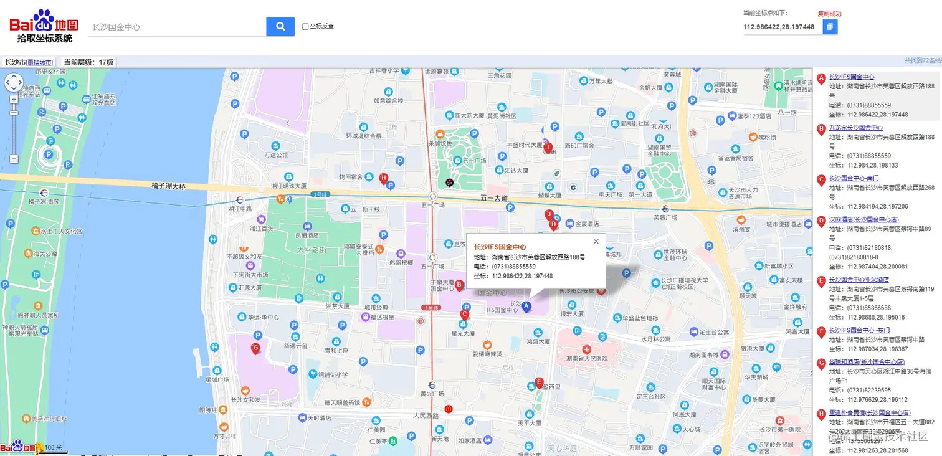Click the Baidu 地图 logo at top left
Image resolution: width=942 pixels, height=456 pixels.
pyautogui.click(x=44, y=26)
